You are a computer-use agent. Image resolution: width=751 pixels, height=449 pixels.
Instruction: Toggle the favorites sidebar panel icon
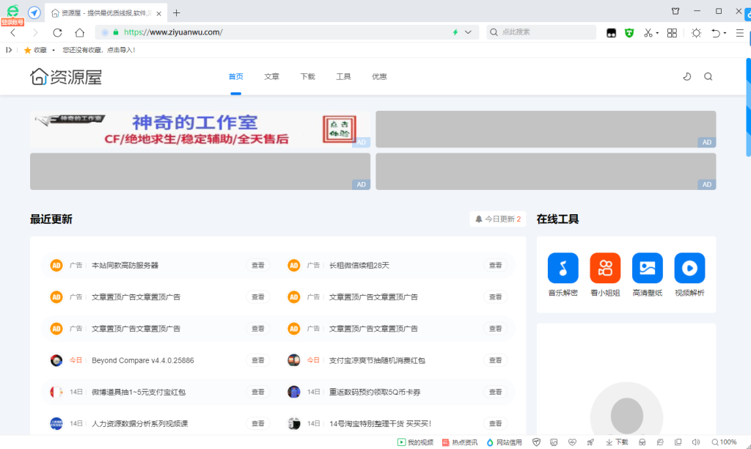(x=9, y=50)
